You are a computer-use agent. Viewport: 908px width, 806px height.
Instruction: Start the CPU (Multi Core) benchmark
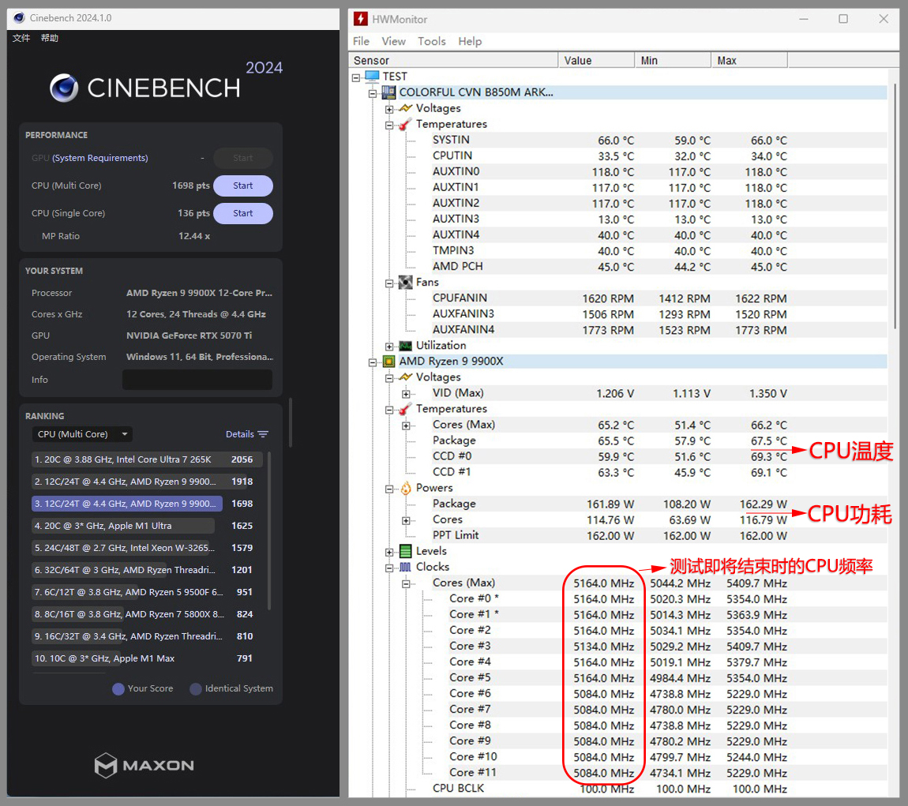pos(243,186)
